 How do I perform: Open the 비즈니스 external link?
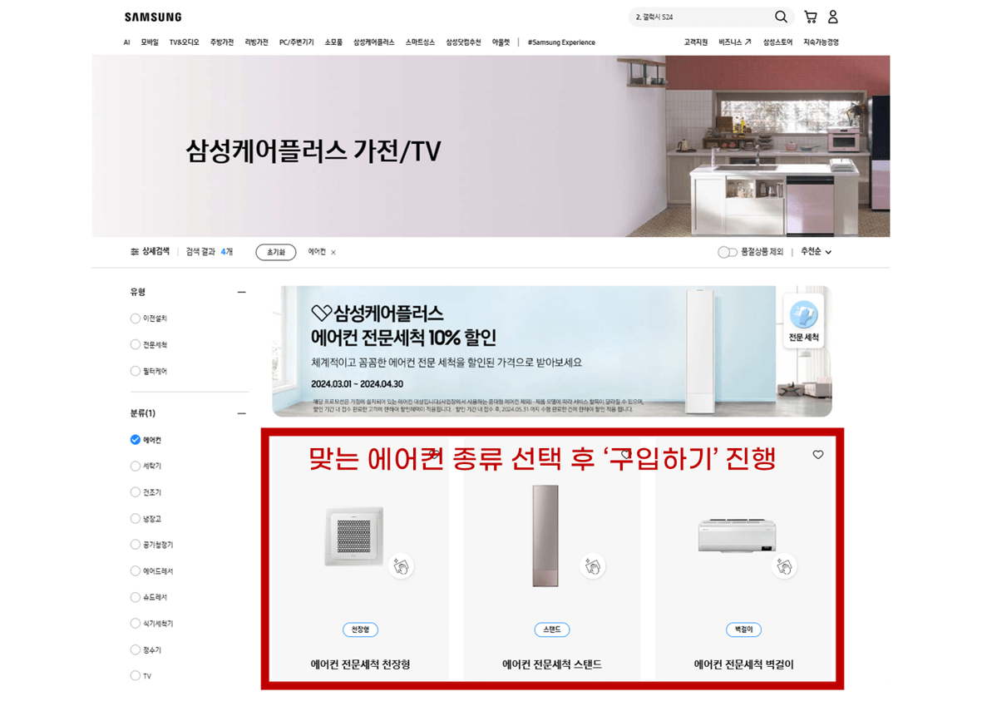(x=734, y=42)
